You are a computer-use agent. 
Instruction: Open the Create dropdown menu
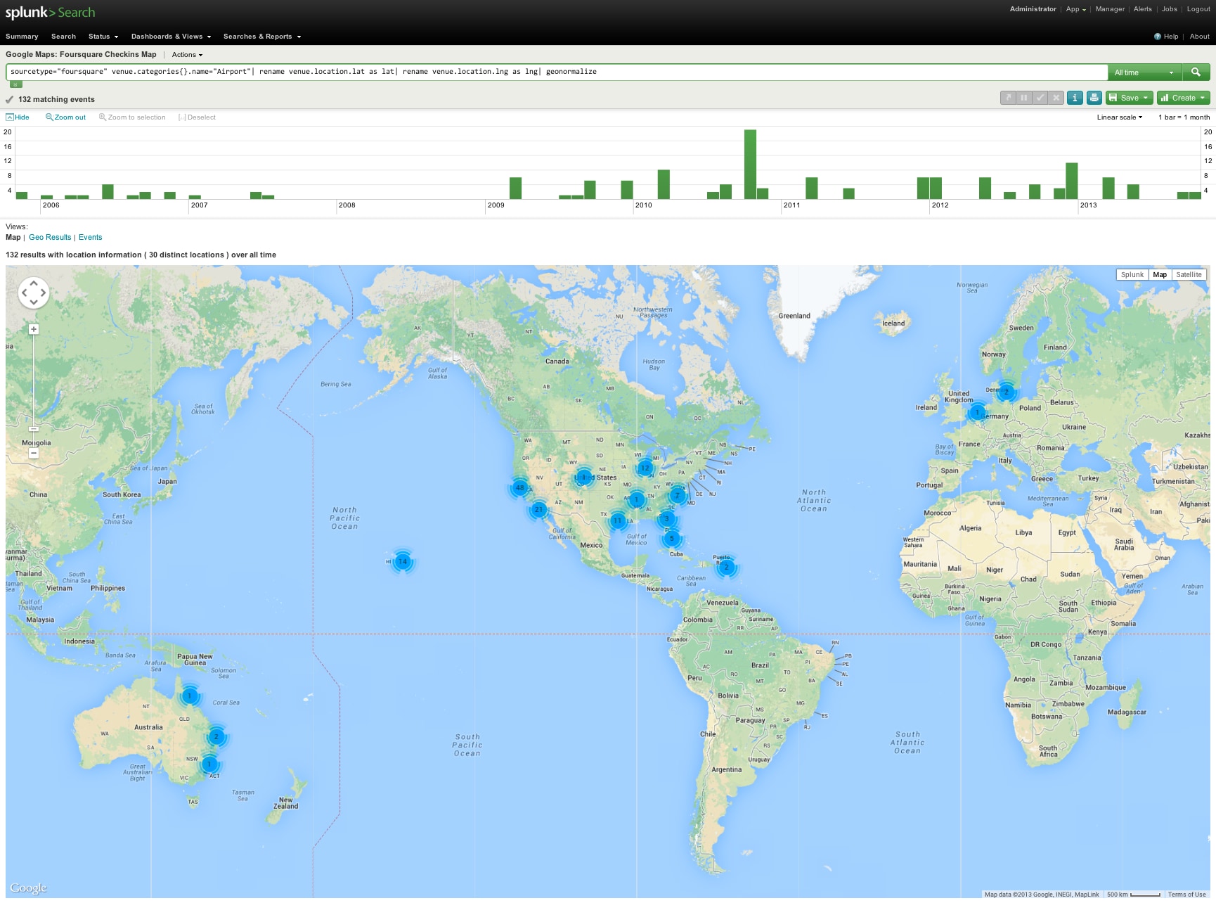click(x=1183, y=98)
